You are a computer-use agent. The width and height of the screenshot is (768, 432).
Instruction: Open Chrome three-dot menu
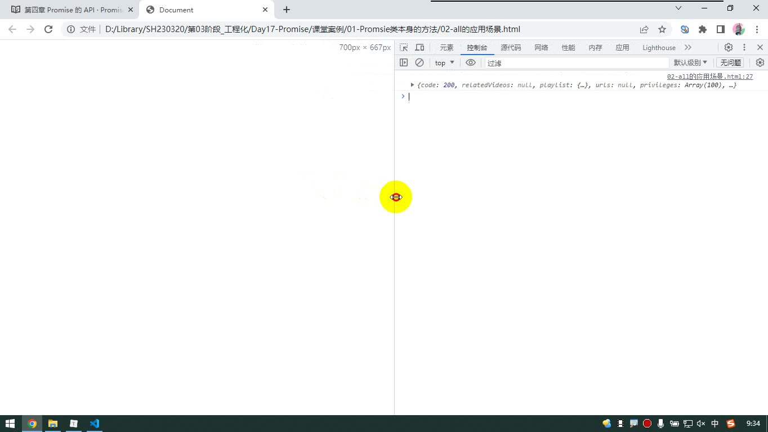point(756,29)
